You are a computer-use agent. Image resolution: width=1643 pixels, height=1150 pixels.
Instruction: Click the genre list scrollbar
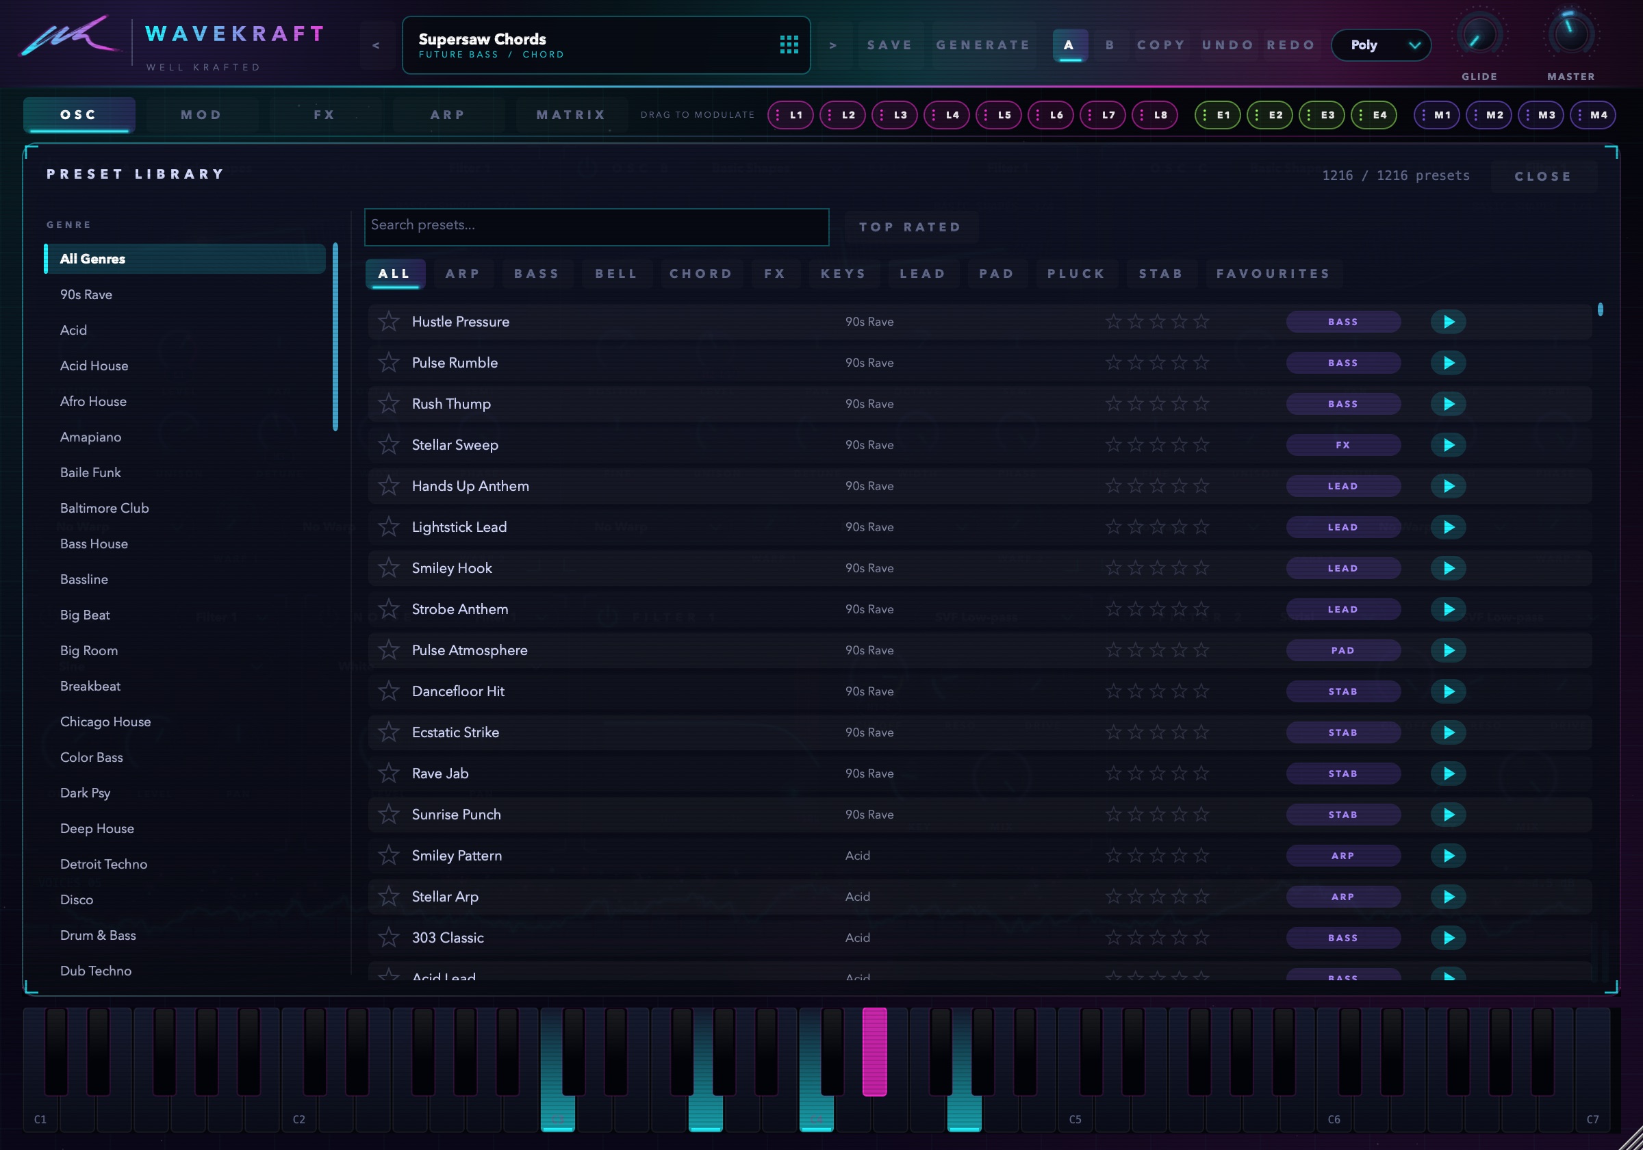(x=335, y=337)
